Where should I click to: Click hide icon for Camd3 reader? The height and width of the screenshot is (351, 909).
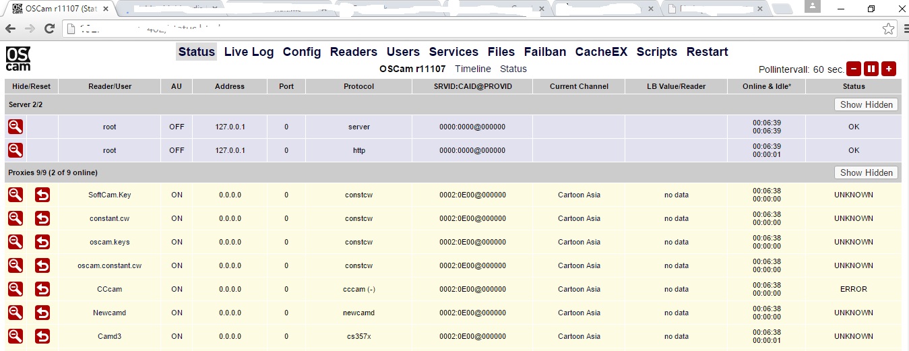(15, 336)
